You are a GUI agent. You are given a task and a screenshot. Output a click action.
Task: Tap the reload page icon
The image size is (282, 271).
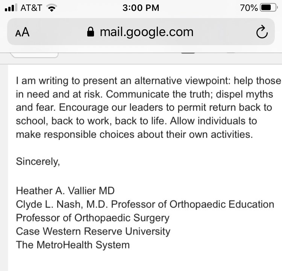[262, 32]
